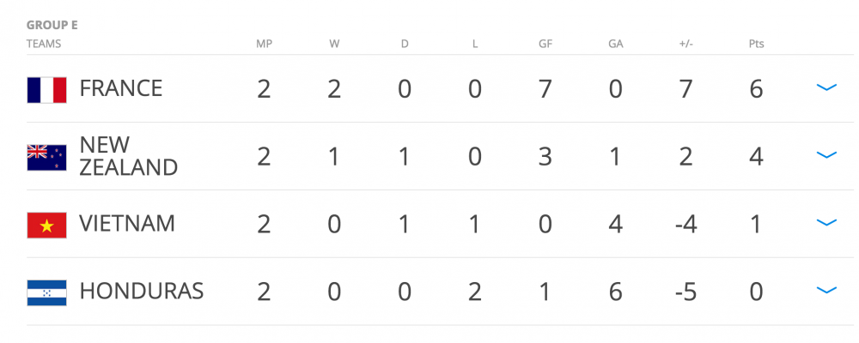Click the Vietnam flag icon

click(x=46, y=224)
